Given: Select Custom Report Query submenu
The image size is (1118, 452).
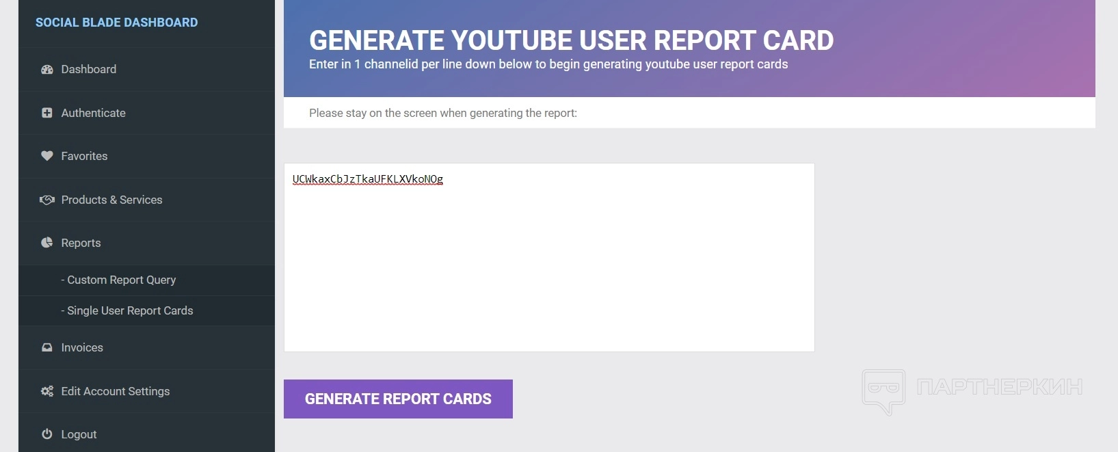Looking at the screenshot, I should click(x=146, y=280).
